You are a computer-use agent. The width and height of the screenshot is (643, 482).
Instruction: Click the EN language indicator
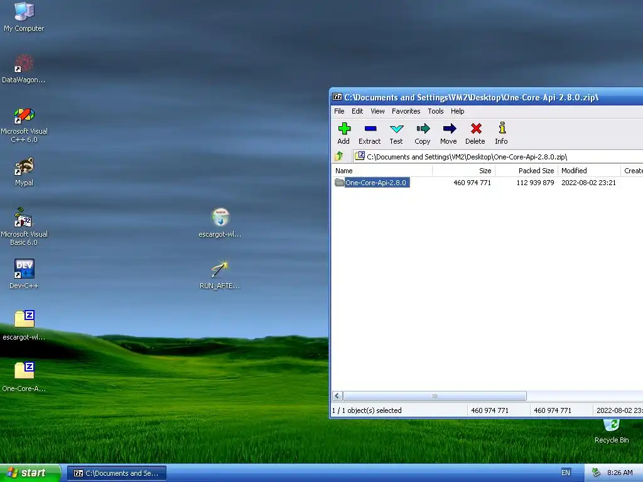[566, 473]
